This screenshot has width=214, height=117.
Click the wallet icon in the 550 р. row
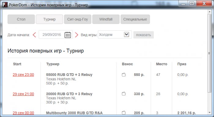point(124,75)
